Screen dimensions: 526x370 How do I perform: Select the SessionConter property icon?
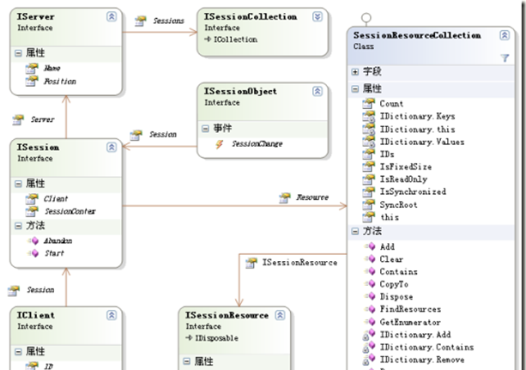pyautogui.click(x=32, y=211)
